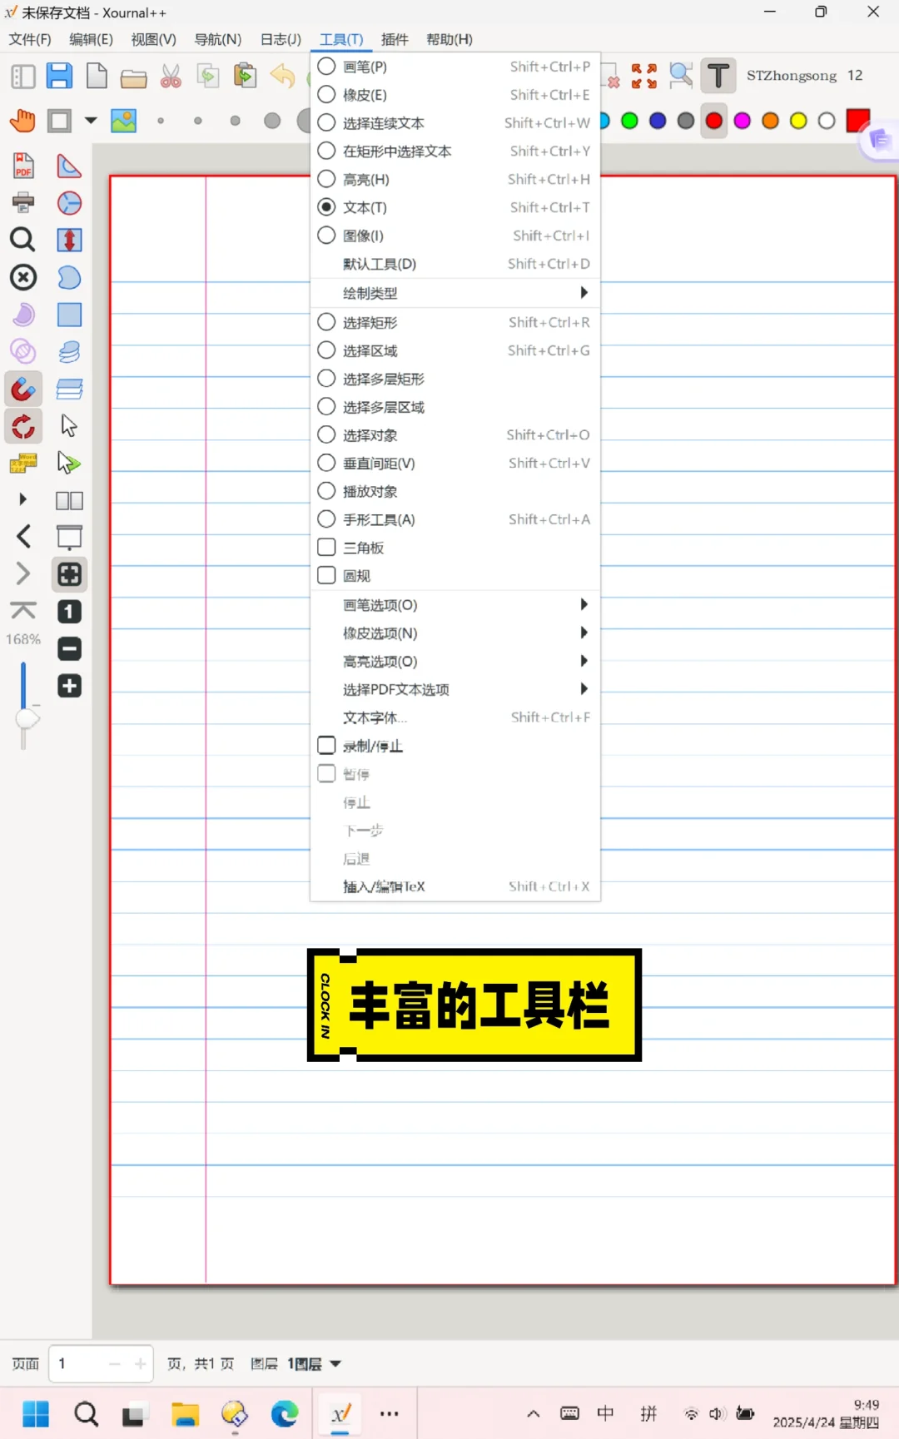The image size is (899, 1439).
Task: Open the 视图(V) menu
Action: (x=154, y=39)
